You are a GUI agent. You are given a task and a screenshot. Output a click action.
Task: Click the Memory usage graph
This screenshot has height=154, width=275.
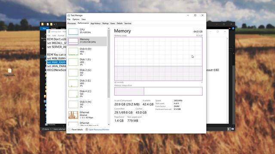click(159, 59)
